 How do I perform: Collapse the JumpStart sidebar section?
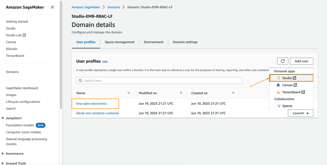point(3,118)
